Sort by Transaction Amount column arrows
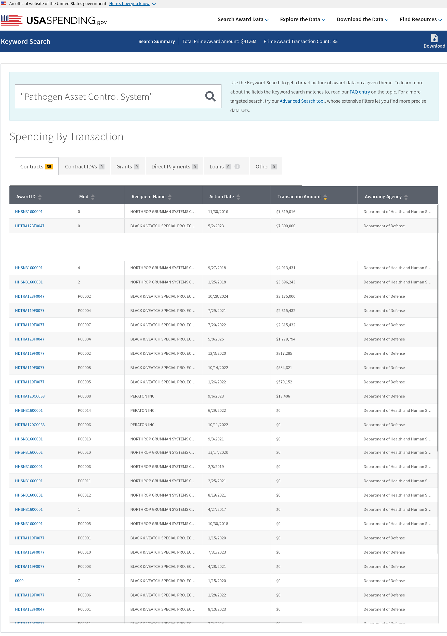 [325, 197]
